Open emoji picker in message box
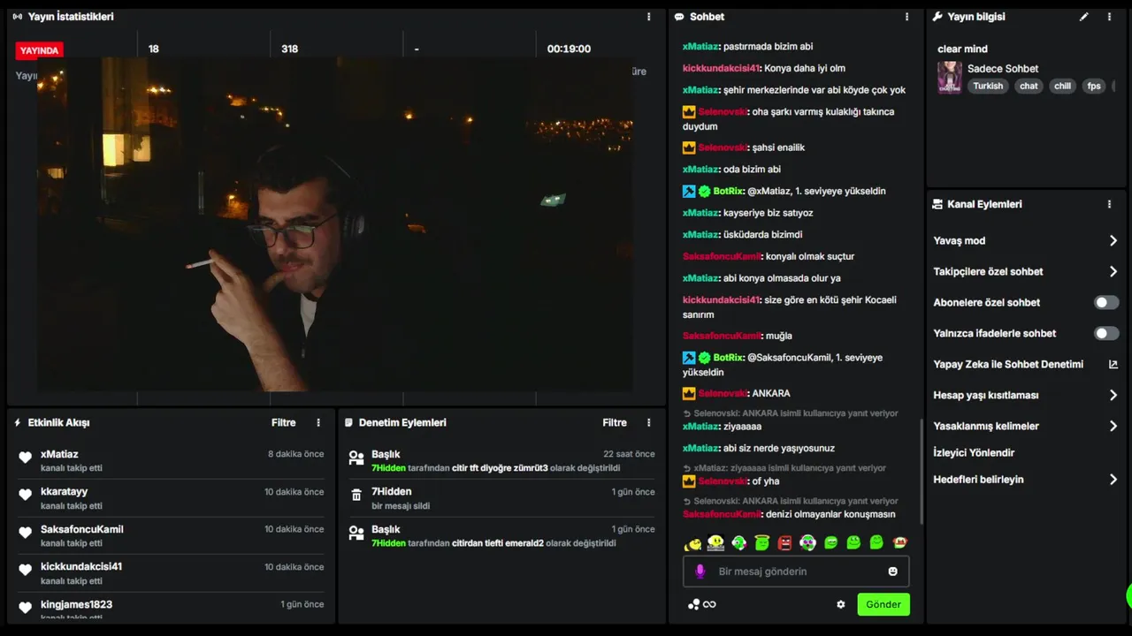Viewport: 1132px width, 636px height. click(892, 572)
